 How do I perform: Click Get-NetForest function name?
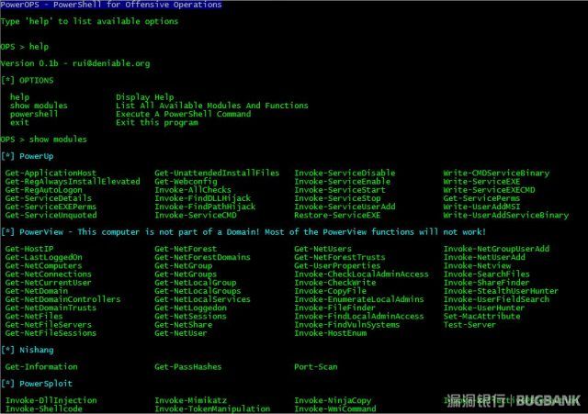pos(186,249)
